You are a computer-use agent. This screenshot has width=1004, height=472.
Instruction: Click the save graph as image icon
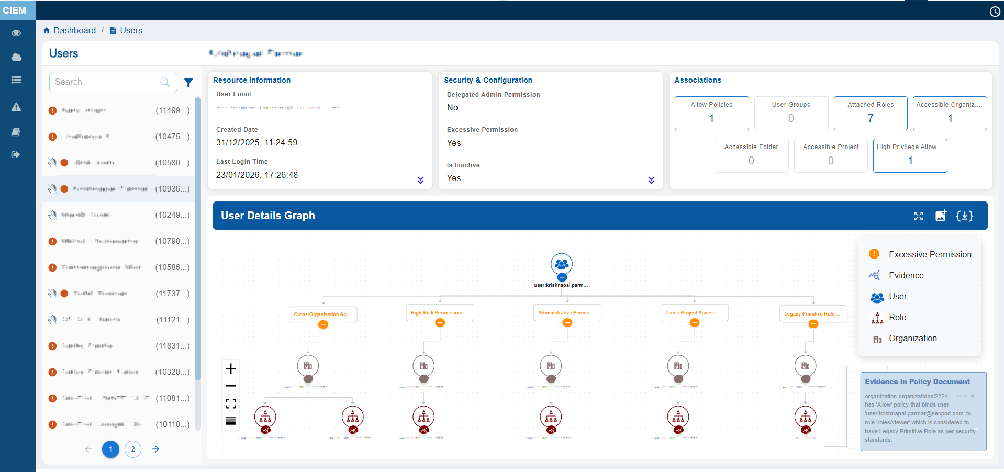(x=941, y=216)
